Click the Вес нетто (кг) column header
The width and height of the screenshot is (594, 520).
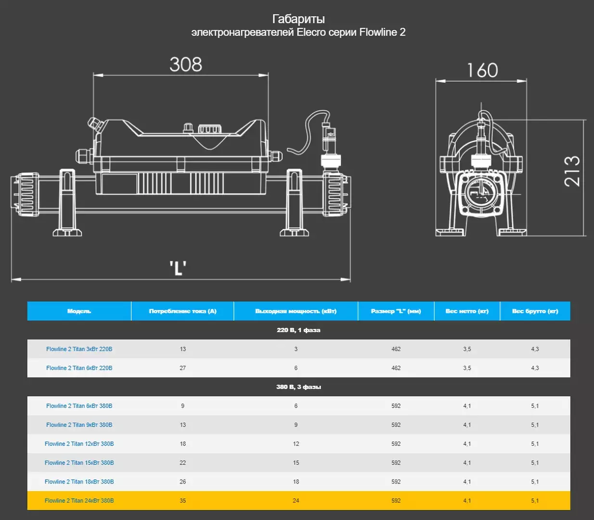coord(467,311)
